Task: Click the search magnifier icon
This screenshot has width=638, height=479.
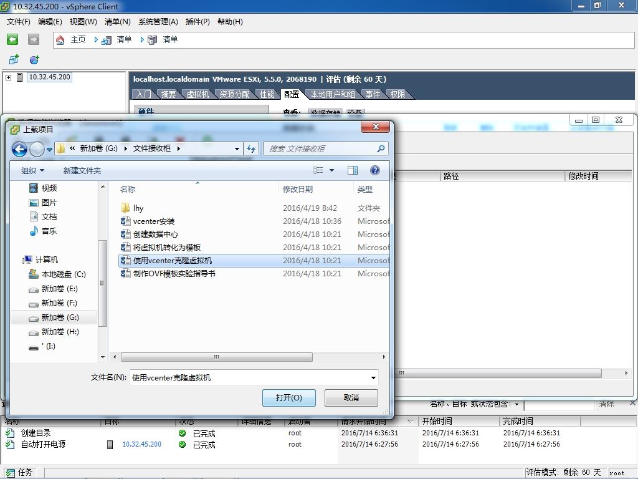Action: point(381,148)
